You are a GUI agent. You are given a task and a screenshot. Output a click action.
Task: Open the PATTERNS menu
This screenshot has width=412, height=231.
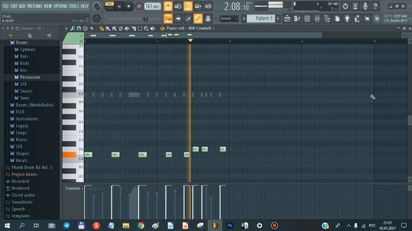[x=34, y=6]
